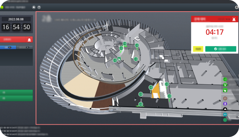Switch to the gray tab with 0 count

pyautogui.click(x=25, y=47)
